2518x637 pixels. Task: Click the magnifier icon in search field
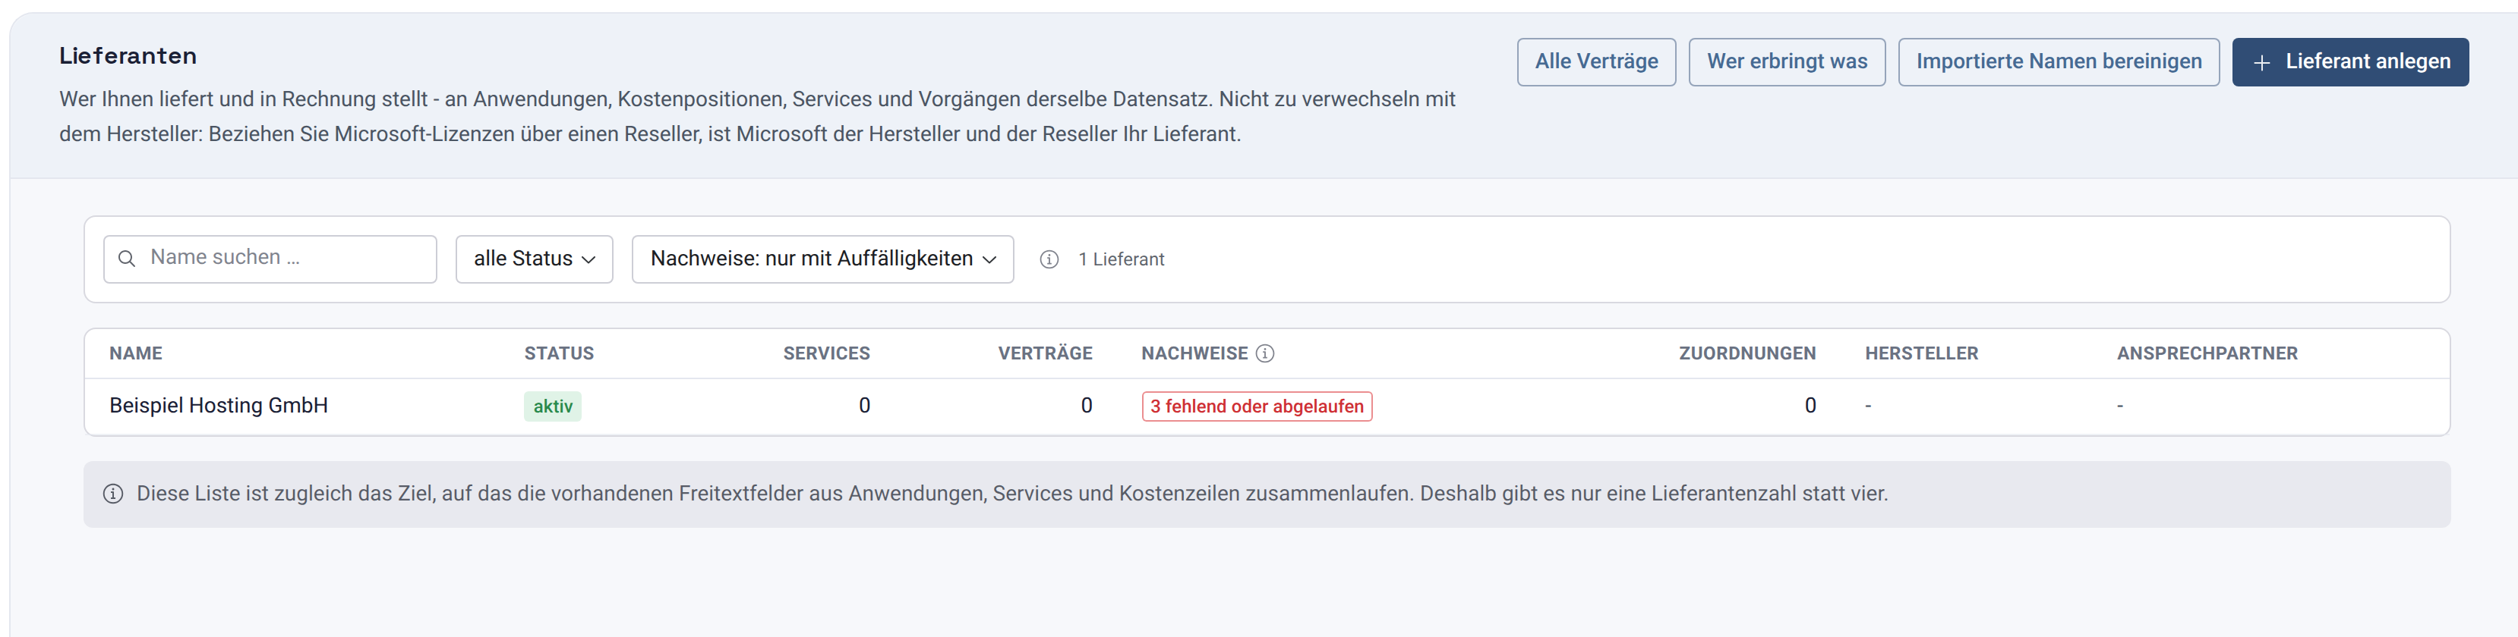click(127, 259)
